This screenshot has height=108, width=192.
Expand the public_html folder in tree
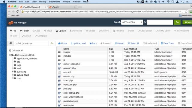tap(13, 75)
